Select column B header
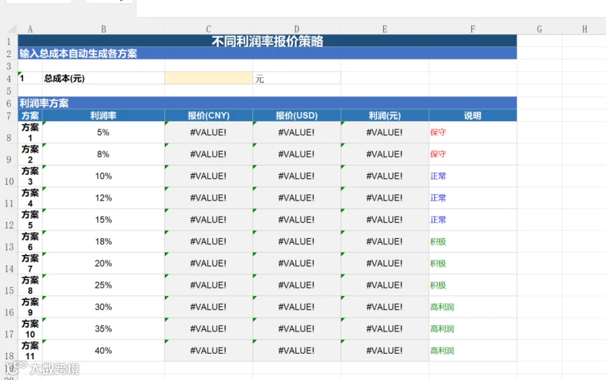 (103, 29)
